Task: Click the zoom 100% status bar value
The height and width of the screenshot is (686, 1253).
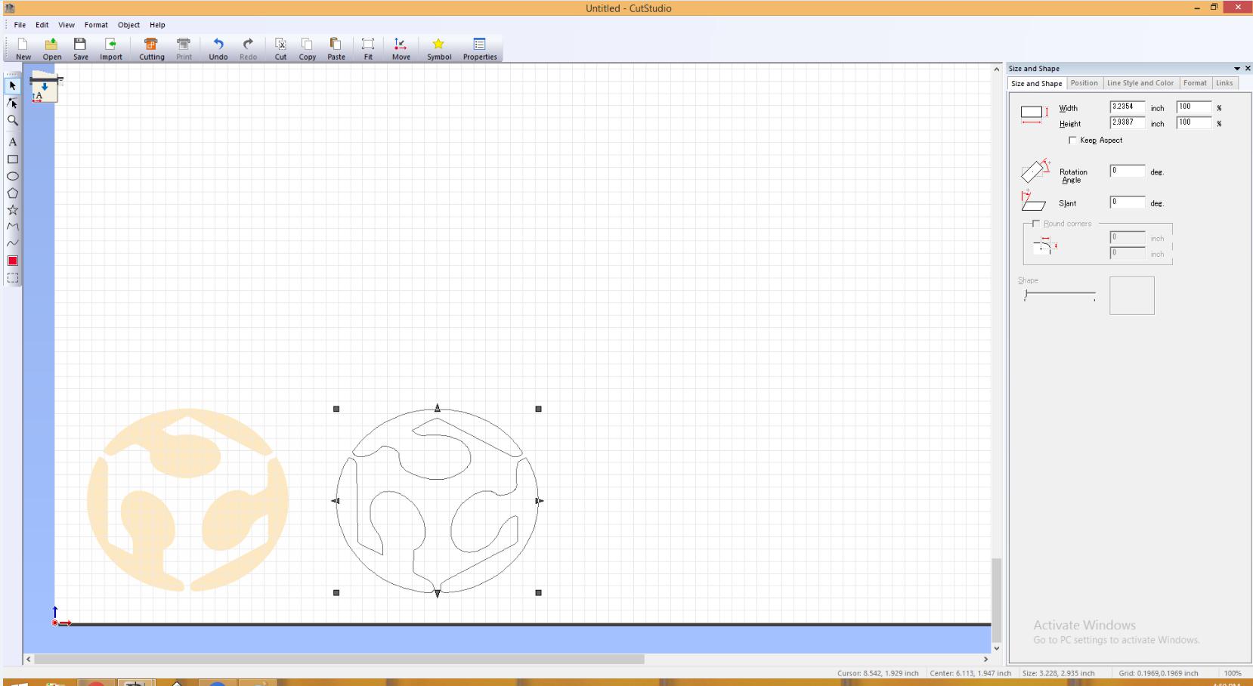Action: click(x=1233, y=673)
